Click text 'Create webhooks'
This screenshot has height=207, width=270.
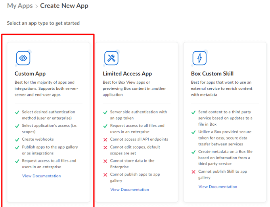38,139
